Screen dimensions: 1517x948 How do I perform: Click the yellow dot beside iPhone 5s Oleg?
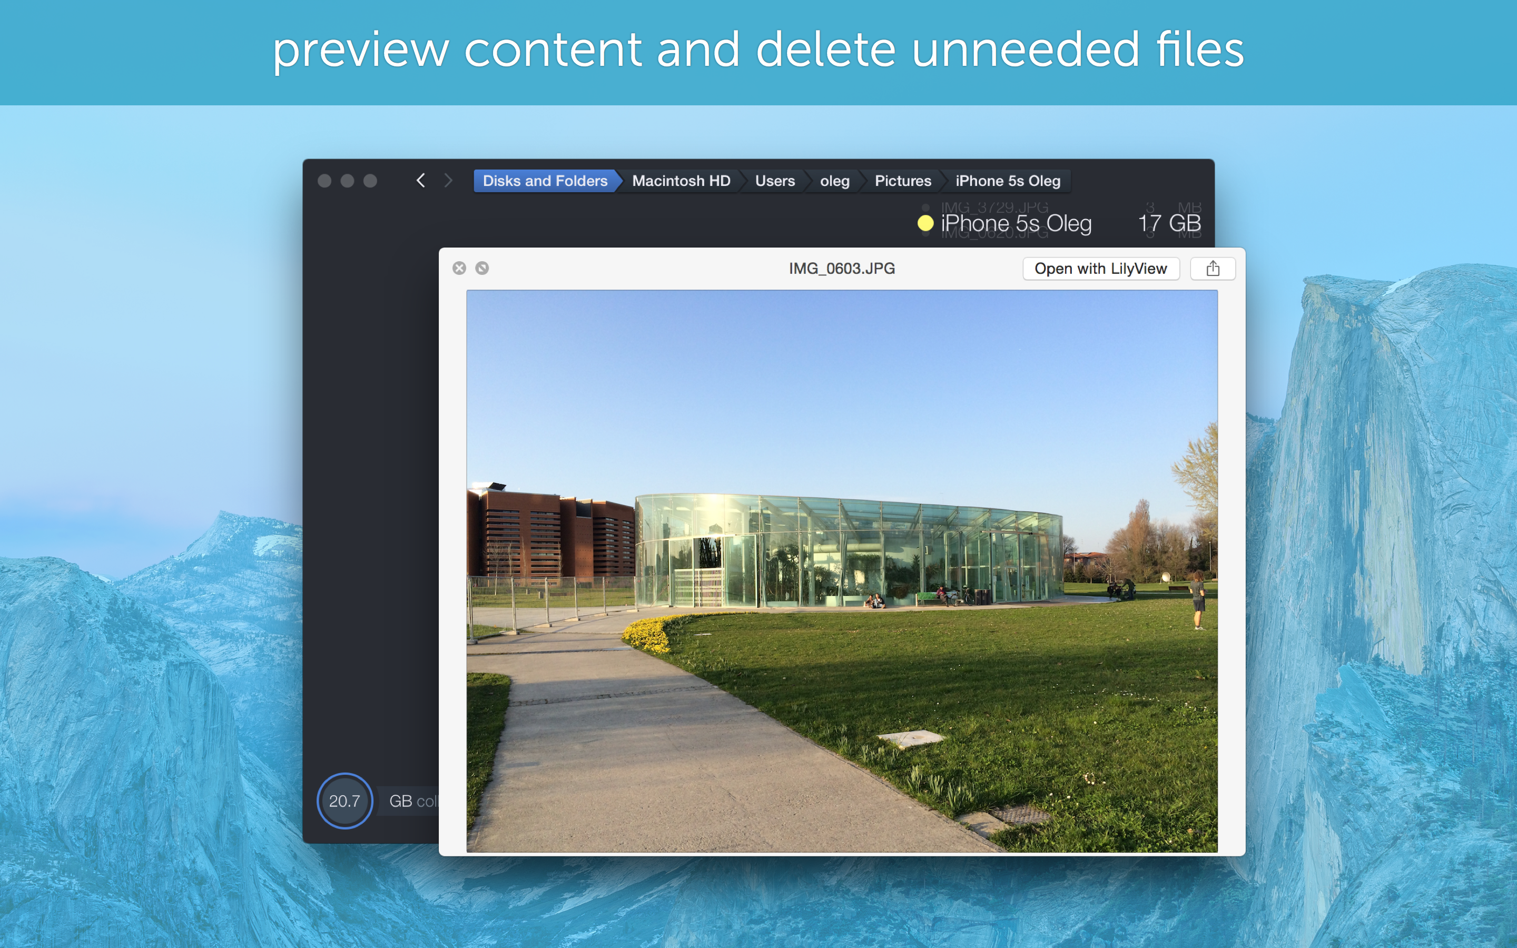[925, 223]
